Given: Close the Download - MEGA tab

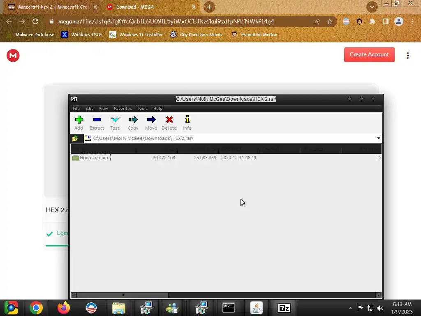Looking at the screenshot, I should tap(194, 7).
